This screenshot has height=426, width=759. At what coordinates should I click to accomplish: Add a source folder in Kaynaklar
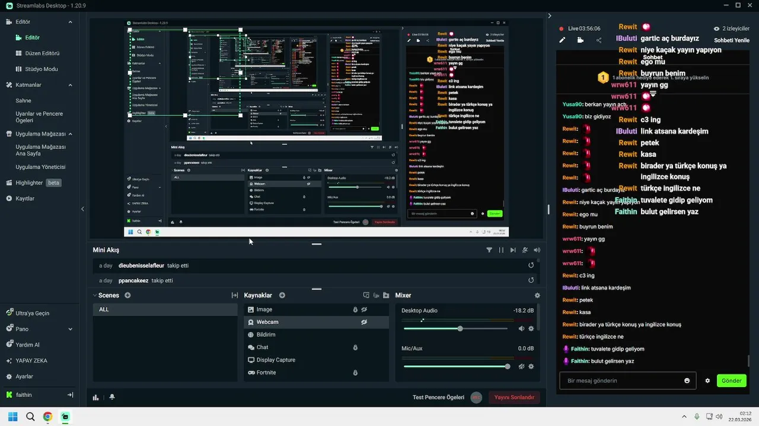[x=386, y=295]
